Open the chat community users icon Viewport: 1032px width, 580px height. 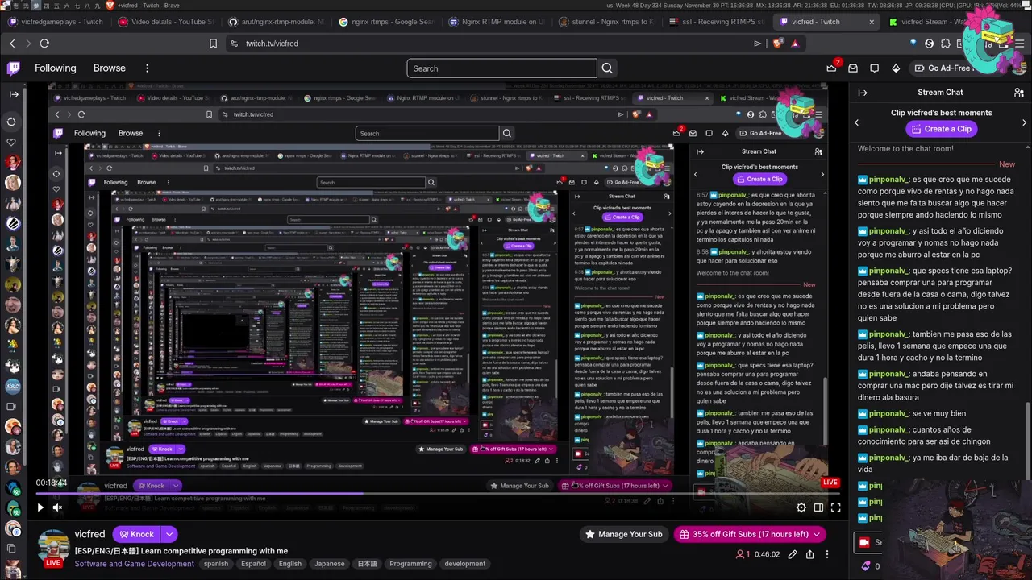pyautogui.click(x=1019, y=93)
